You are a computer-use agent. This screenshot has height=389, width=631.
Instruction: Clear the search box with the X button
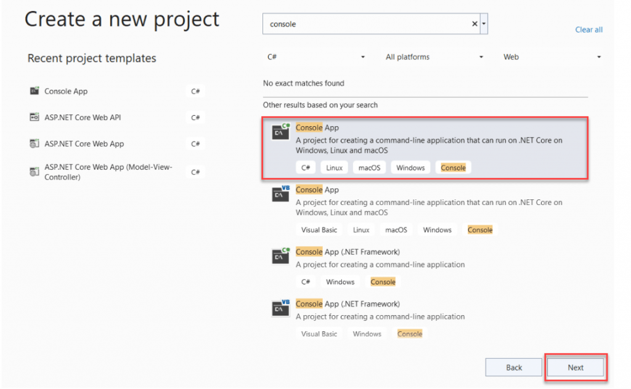click(x=474, y=24)
